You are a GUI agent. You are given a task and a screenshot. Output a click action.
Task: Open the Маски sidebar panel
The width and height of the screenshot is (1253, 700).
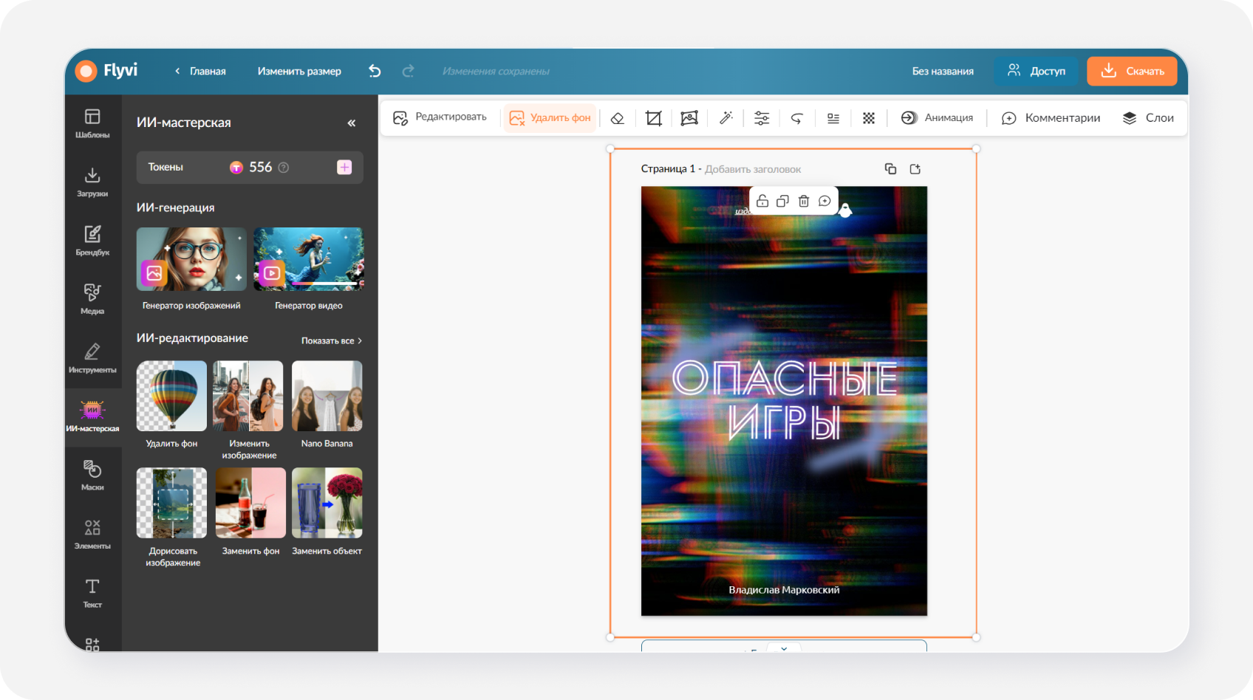tap(92, 476)
